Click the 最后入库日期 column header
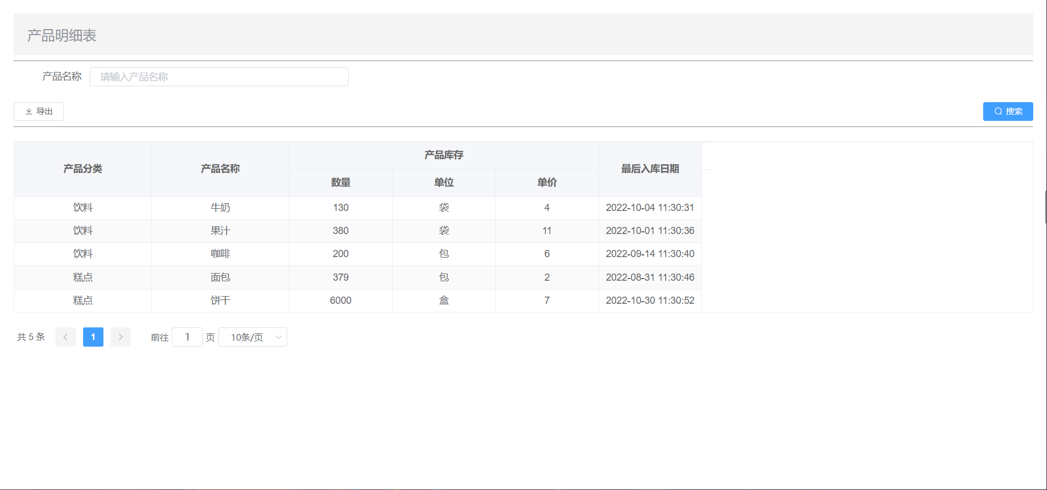The width and height of the screenshot is (1047, 490). click(650, 169)
